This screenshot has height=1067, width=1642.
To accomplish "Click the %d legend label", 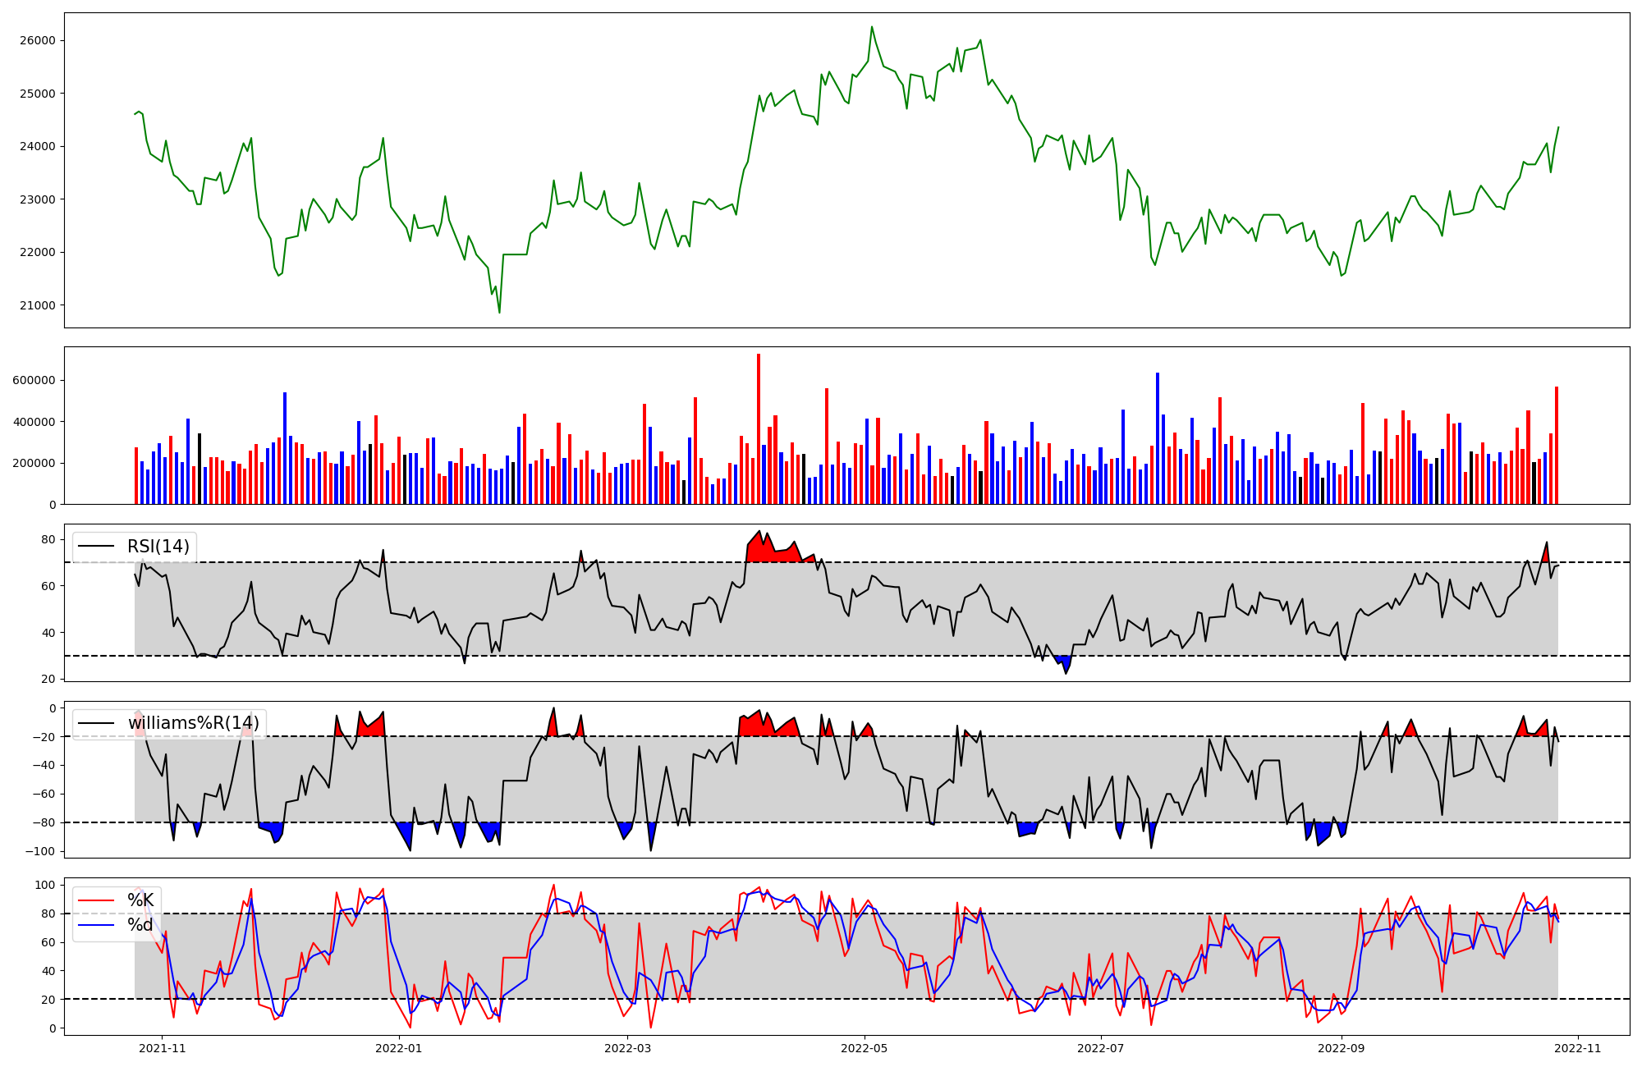I will [140, 925].
